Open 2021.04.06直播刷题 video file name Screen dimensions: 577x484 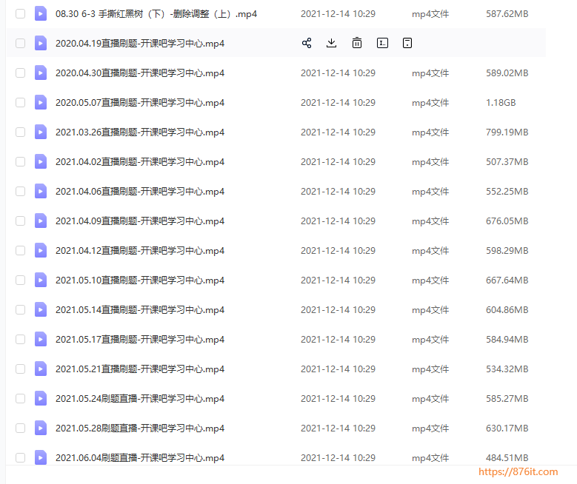140,192
